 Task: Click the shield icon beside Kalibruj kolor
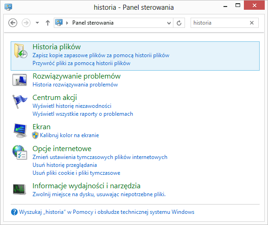pyautogui.click(x=35, y=135)
